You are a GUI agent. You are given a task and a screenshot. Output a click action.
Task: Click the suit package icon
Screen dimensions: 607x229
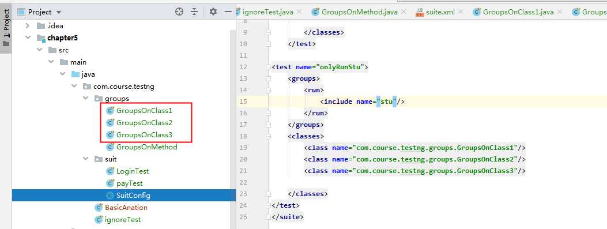99,159
